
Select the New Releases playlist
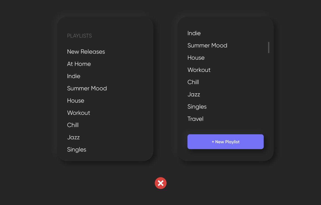coord(86,52)
